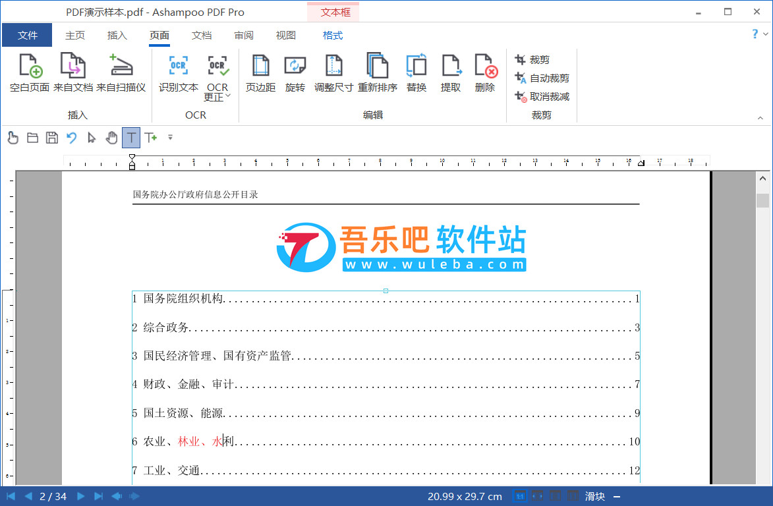Screen dimensions: 773x506
Task: Choose auto crop (自动裁剪)
Action: pyautogui.click(x=542, y=78)
